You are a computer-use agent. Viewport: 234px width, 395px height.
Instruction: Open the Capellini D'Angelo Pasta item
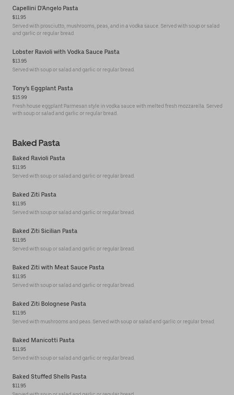(45, 8)
